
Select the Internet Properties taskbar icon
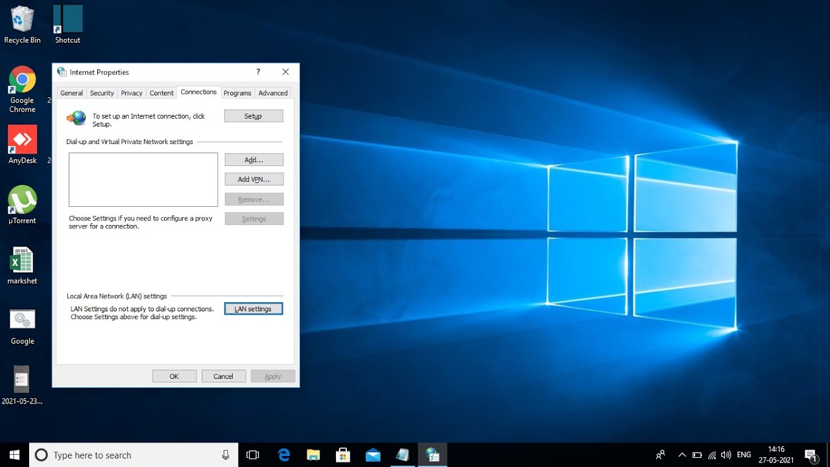(x=433, y=455)
